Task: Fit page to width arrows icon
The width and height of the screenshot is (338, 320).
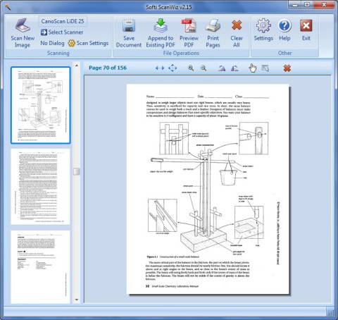Action: point(160,68)
